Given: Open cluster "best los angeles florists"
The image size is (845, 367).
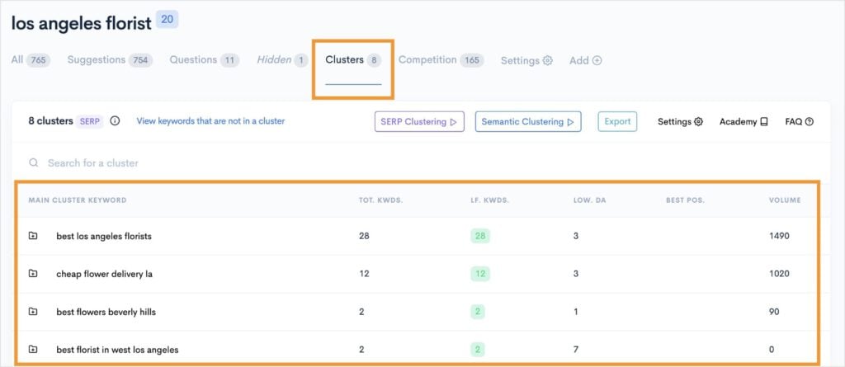Looking at the screenshot, I should [x=104, y=236].
